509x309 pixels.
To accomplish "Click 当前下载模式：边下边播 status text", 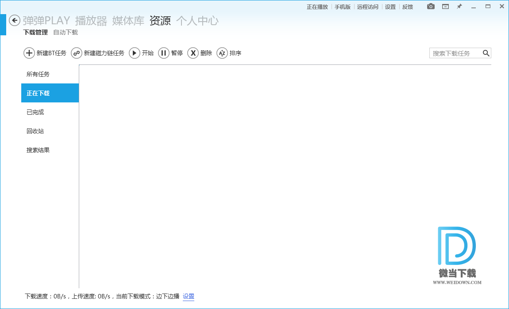I will [x=148, y=296].
